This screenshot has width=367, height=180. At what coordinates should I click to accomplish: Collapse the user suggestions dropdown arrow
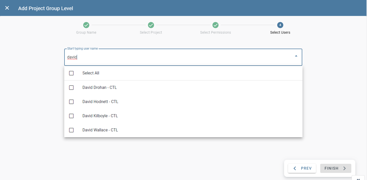(296, 56)
